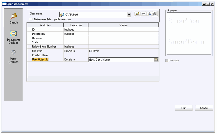Select the Description attribute cell
This screenshot has width=217, height=134.
[x=45, y=34]
